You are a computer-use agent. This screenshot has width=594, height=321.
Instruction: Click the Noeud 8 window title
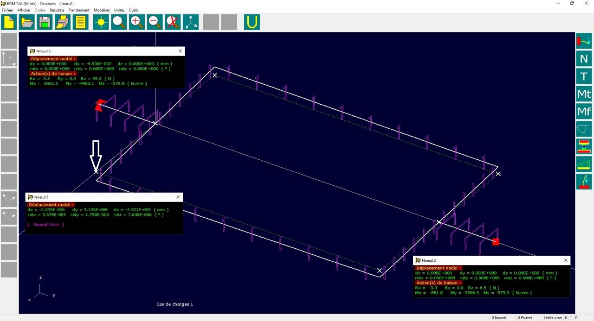[44, 51]
